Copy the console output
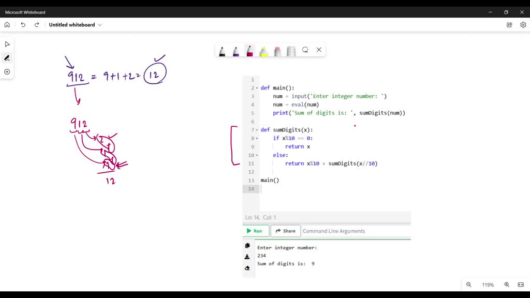The width and height of the screenshot is (530, 298). [247, 245]
